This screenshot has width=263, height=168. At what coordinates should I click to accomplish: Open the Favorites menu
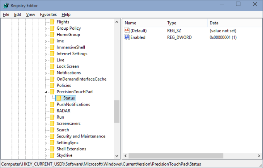(x=48, y=14)
